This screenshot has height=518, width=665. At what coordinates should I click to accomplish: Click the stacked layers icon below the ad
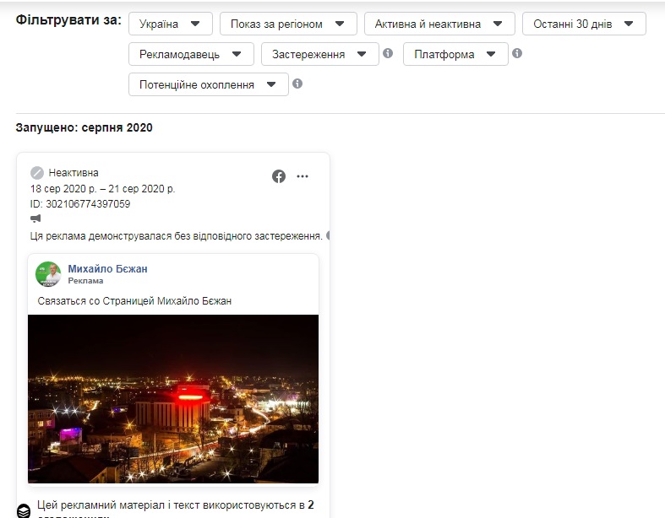[x=24, y=510]
